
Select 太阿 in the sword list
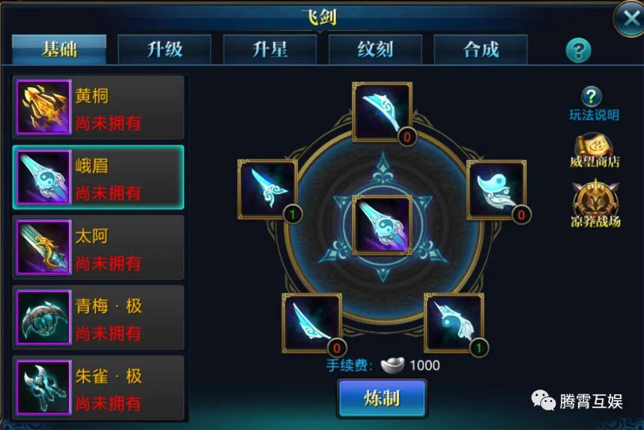tap(98, 247)
